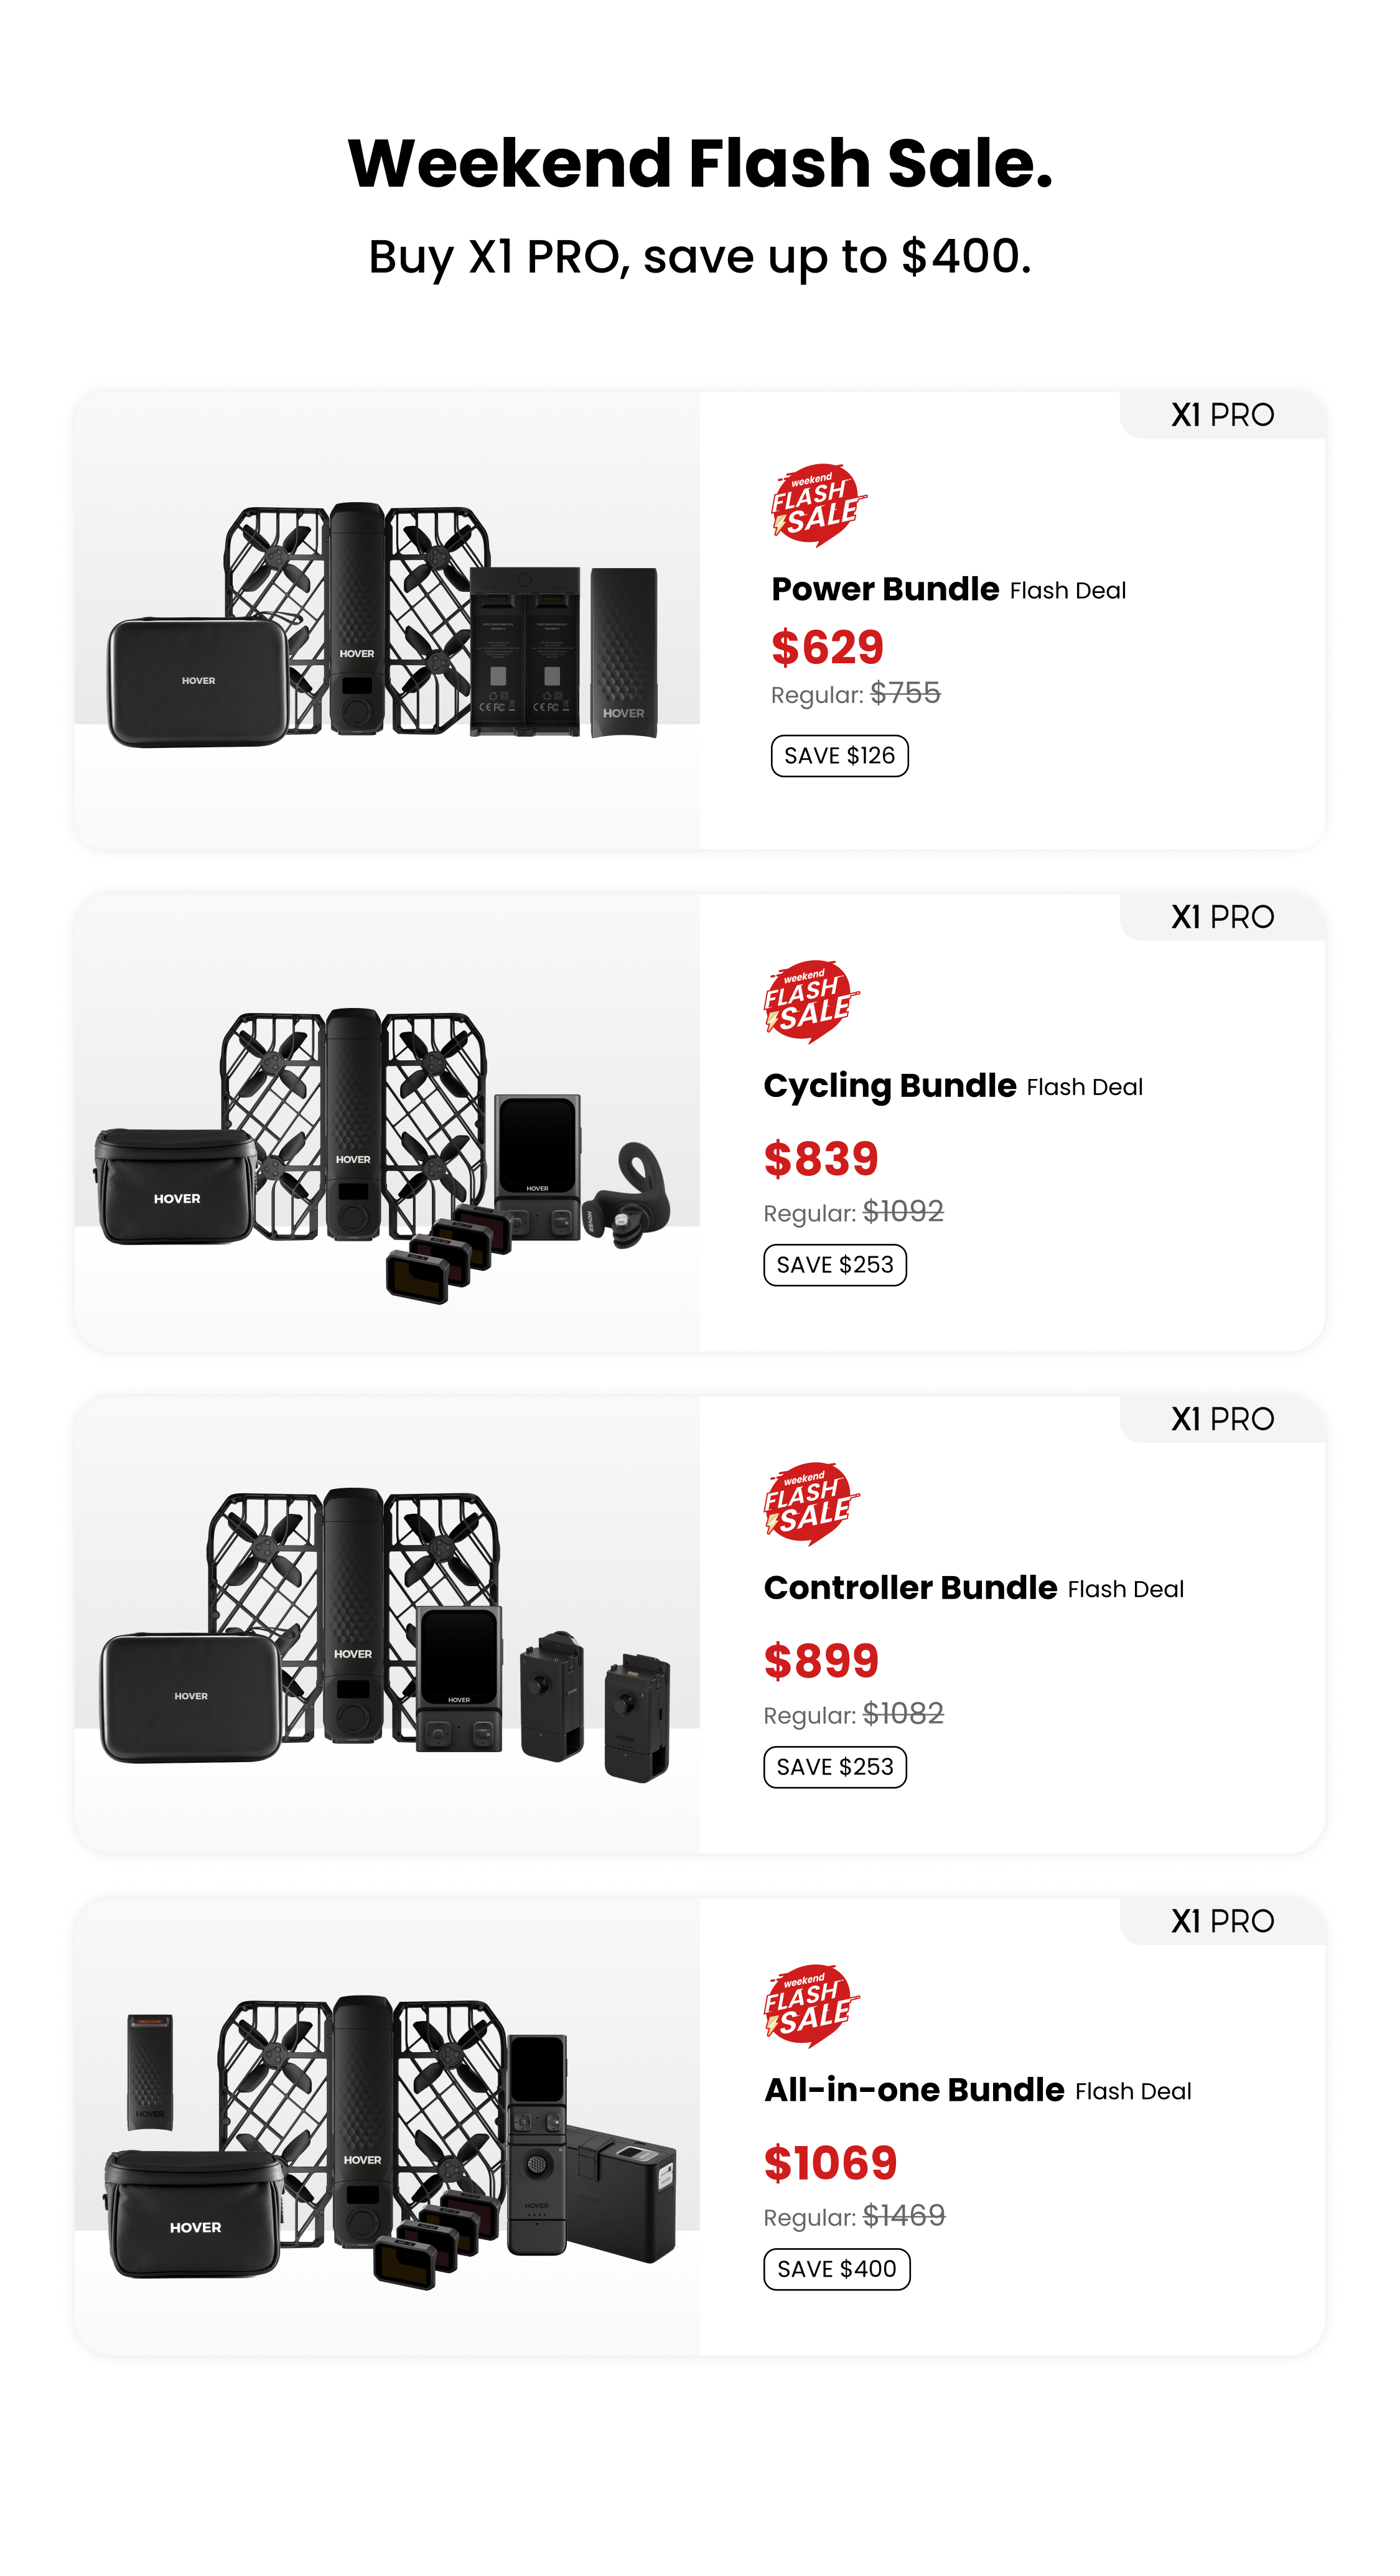This screenshot has width=1400, height=2576.
Task: Open the All-in-one Bundle title link
Action: click(x=914, y=2090)
